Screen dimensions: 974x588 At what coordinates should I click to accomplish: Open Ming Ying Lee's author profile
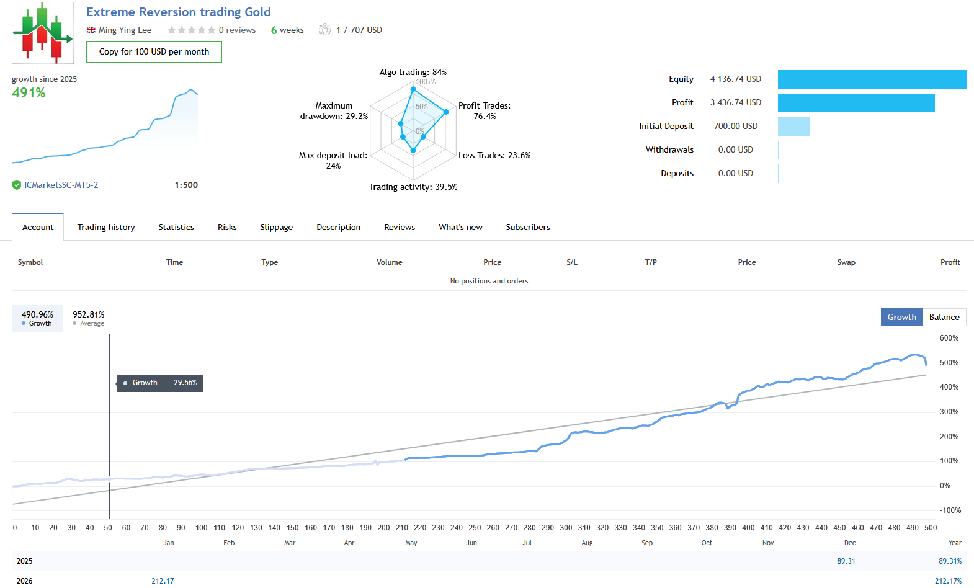125,30
